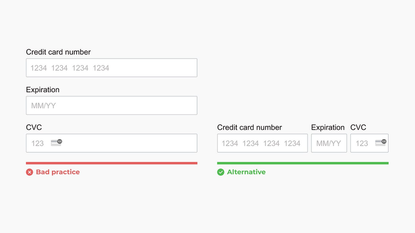Viewport: 415px width, 233px height.
Task: Click the compact form's Credit card number label
Action: (250, 127)
